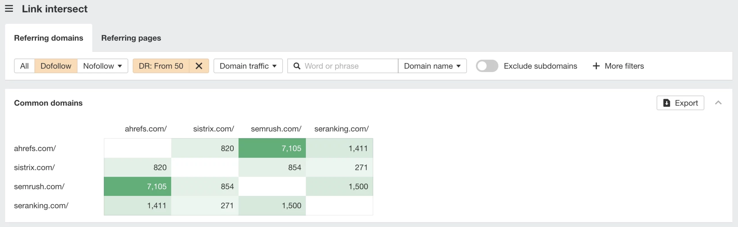Screen dimensions: 738x227
Task: Export the common domains table
Action: 680,103
